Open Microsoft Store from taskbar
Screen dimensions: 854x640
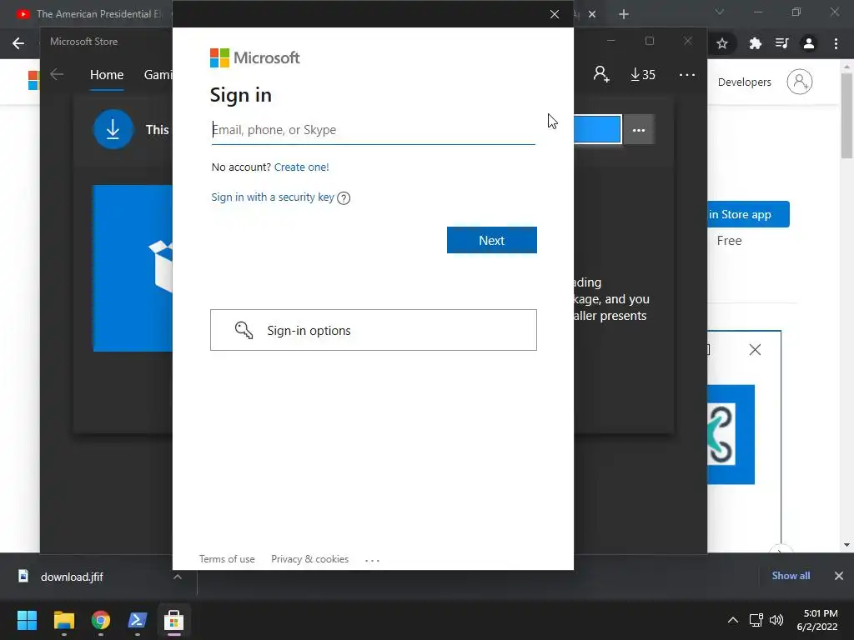click(173, 620)
